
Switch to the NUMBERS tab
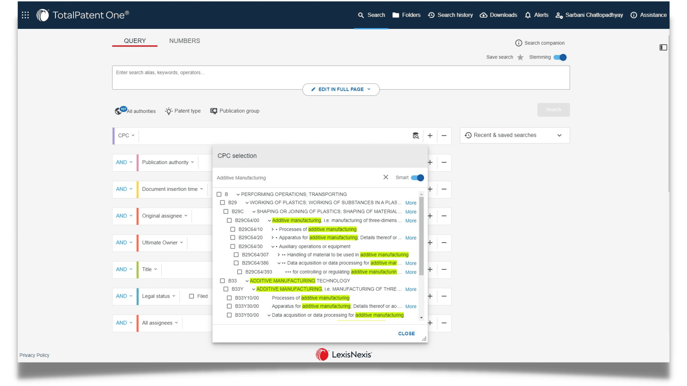[x=185, y=41]
